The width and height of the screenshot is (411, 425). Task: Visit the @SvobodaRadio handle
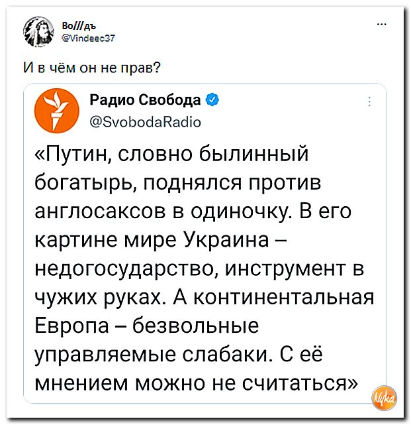(145, 122)
